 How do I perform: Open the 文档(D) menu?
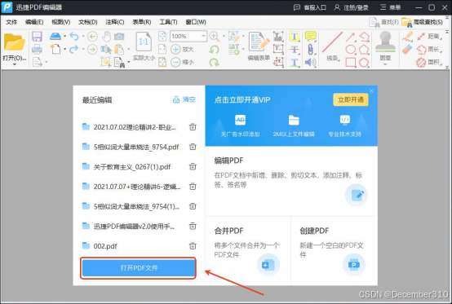[x=87, y=22]
